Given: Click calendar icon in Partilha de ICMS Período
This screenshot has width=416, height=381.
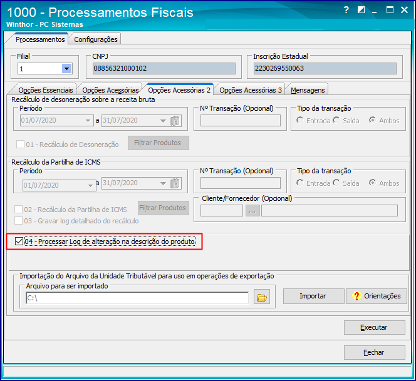Looking at the screenshot, I should (175, 183).
